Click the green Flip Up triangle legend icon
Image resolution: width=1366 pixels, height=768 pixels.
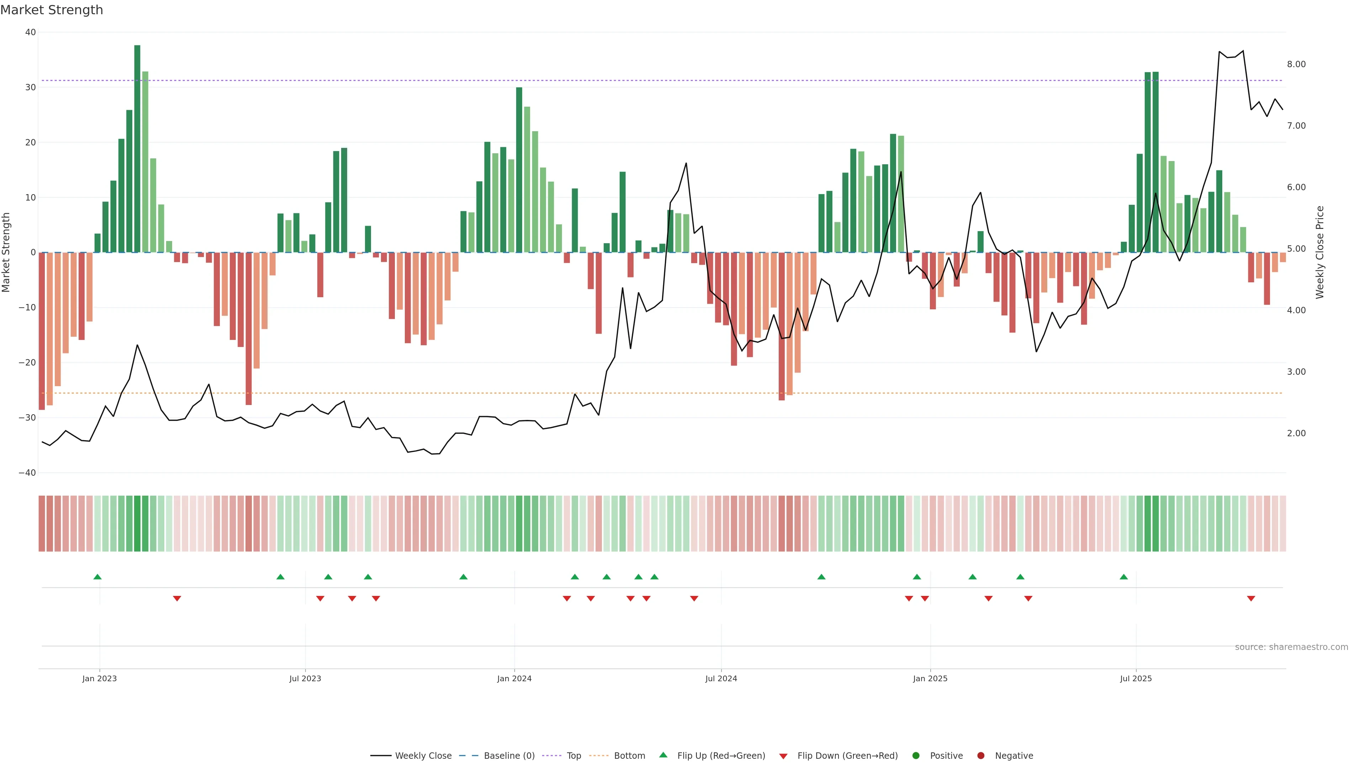click(x=663, y=755)
